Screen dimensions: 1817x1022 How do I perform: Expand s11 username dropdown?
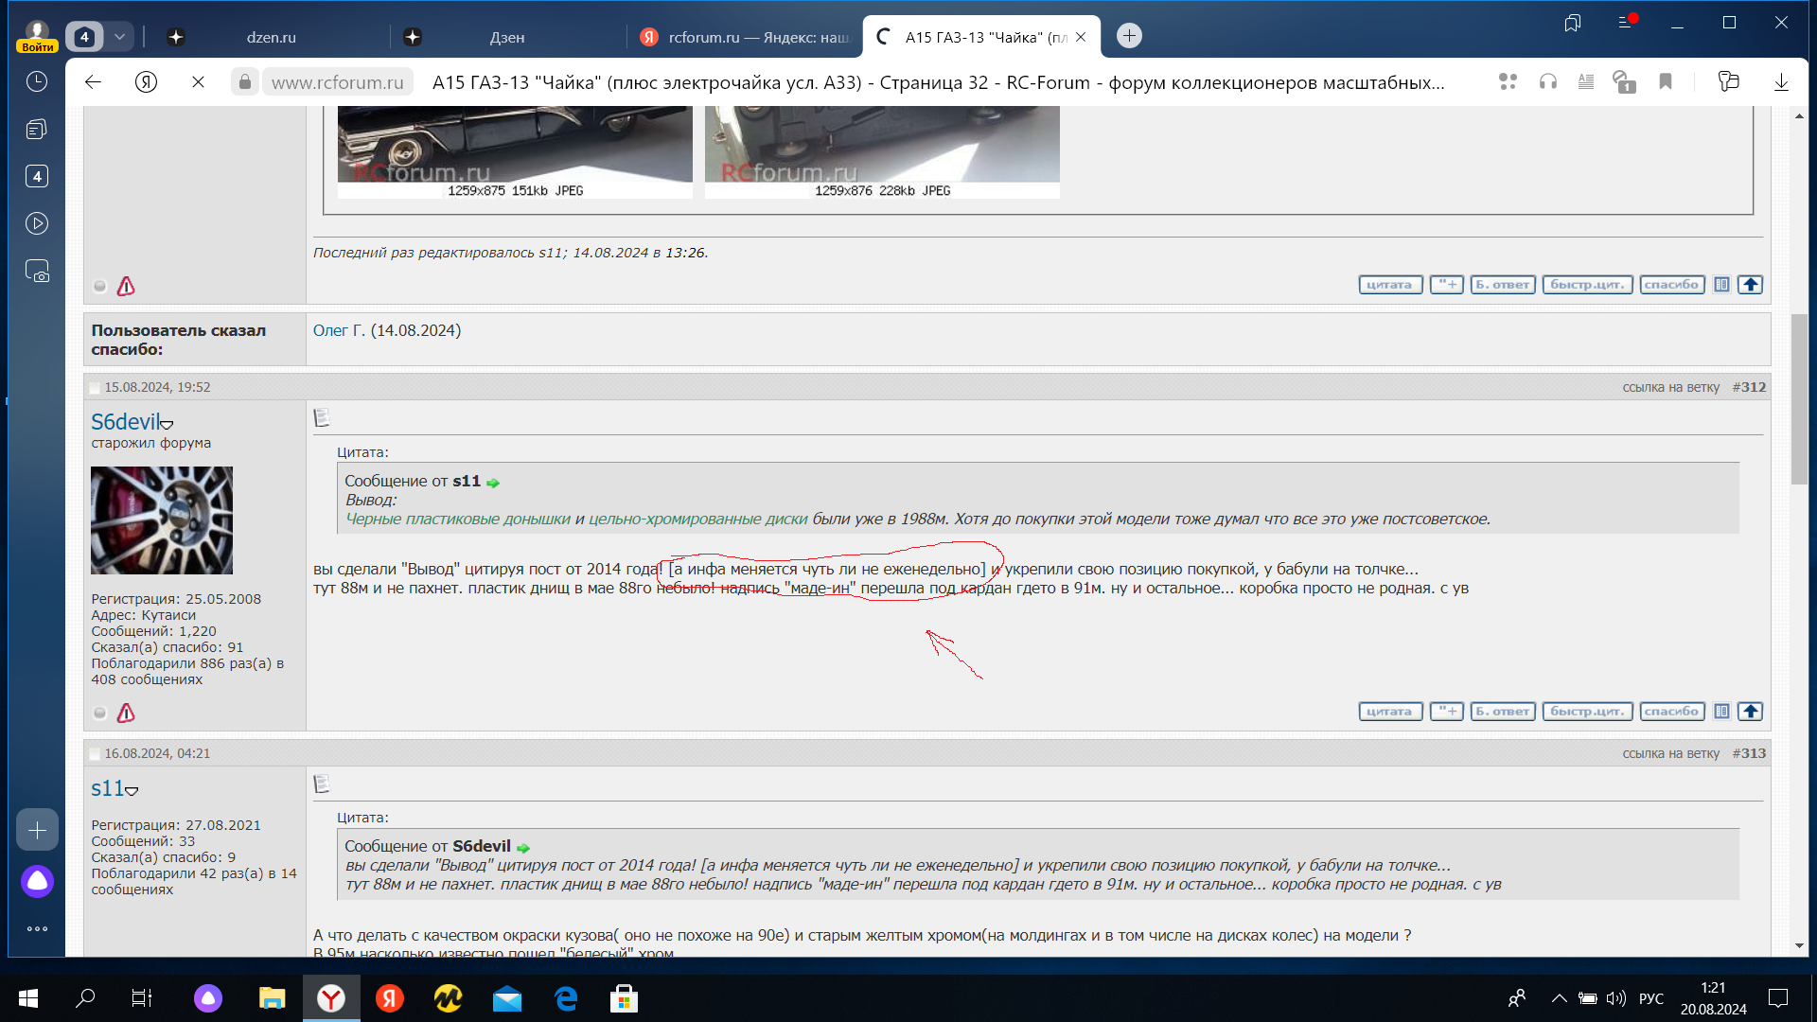coord(132,791)
